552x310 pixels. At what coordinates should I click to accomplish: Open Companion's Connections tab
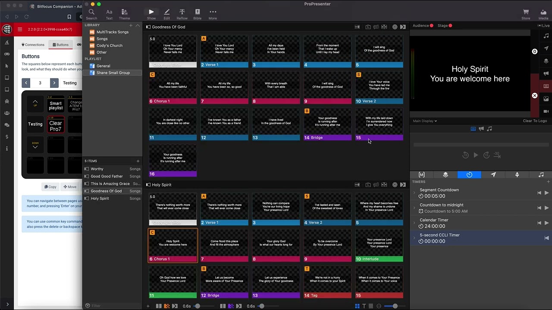click(33, 45)
